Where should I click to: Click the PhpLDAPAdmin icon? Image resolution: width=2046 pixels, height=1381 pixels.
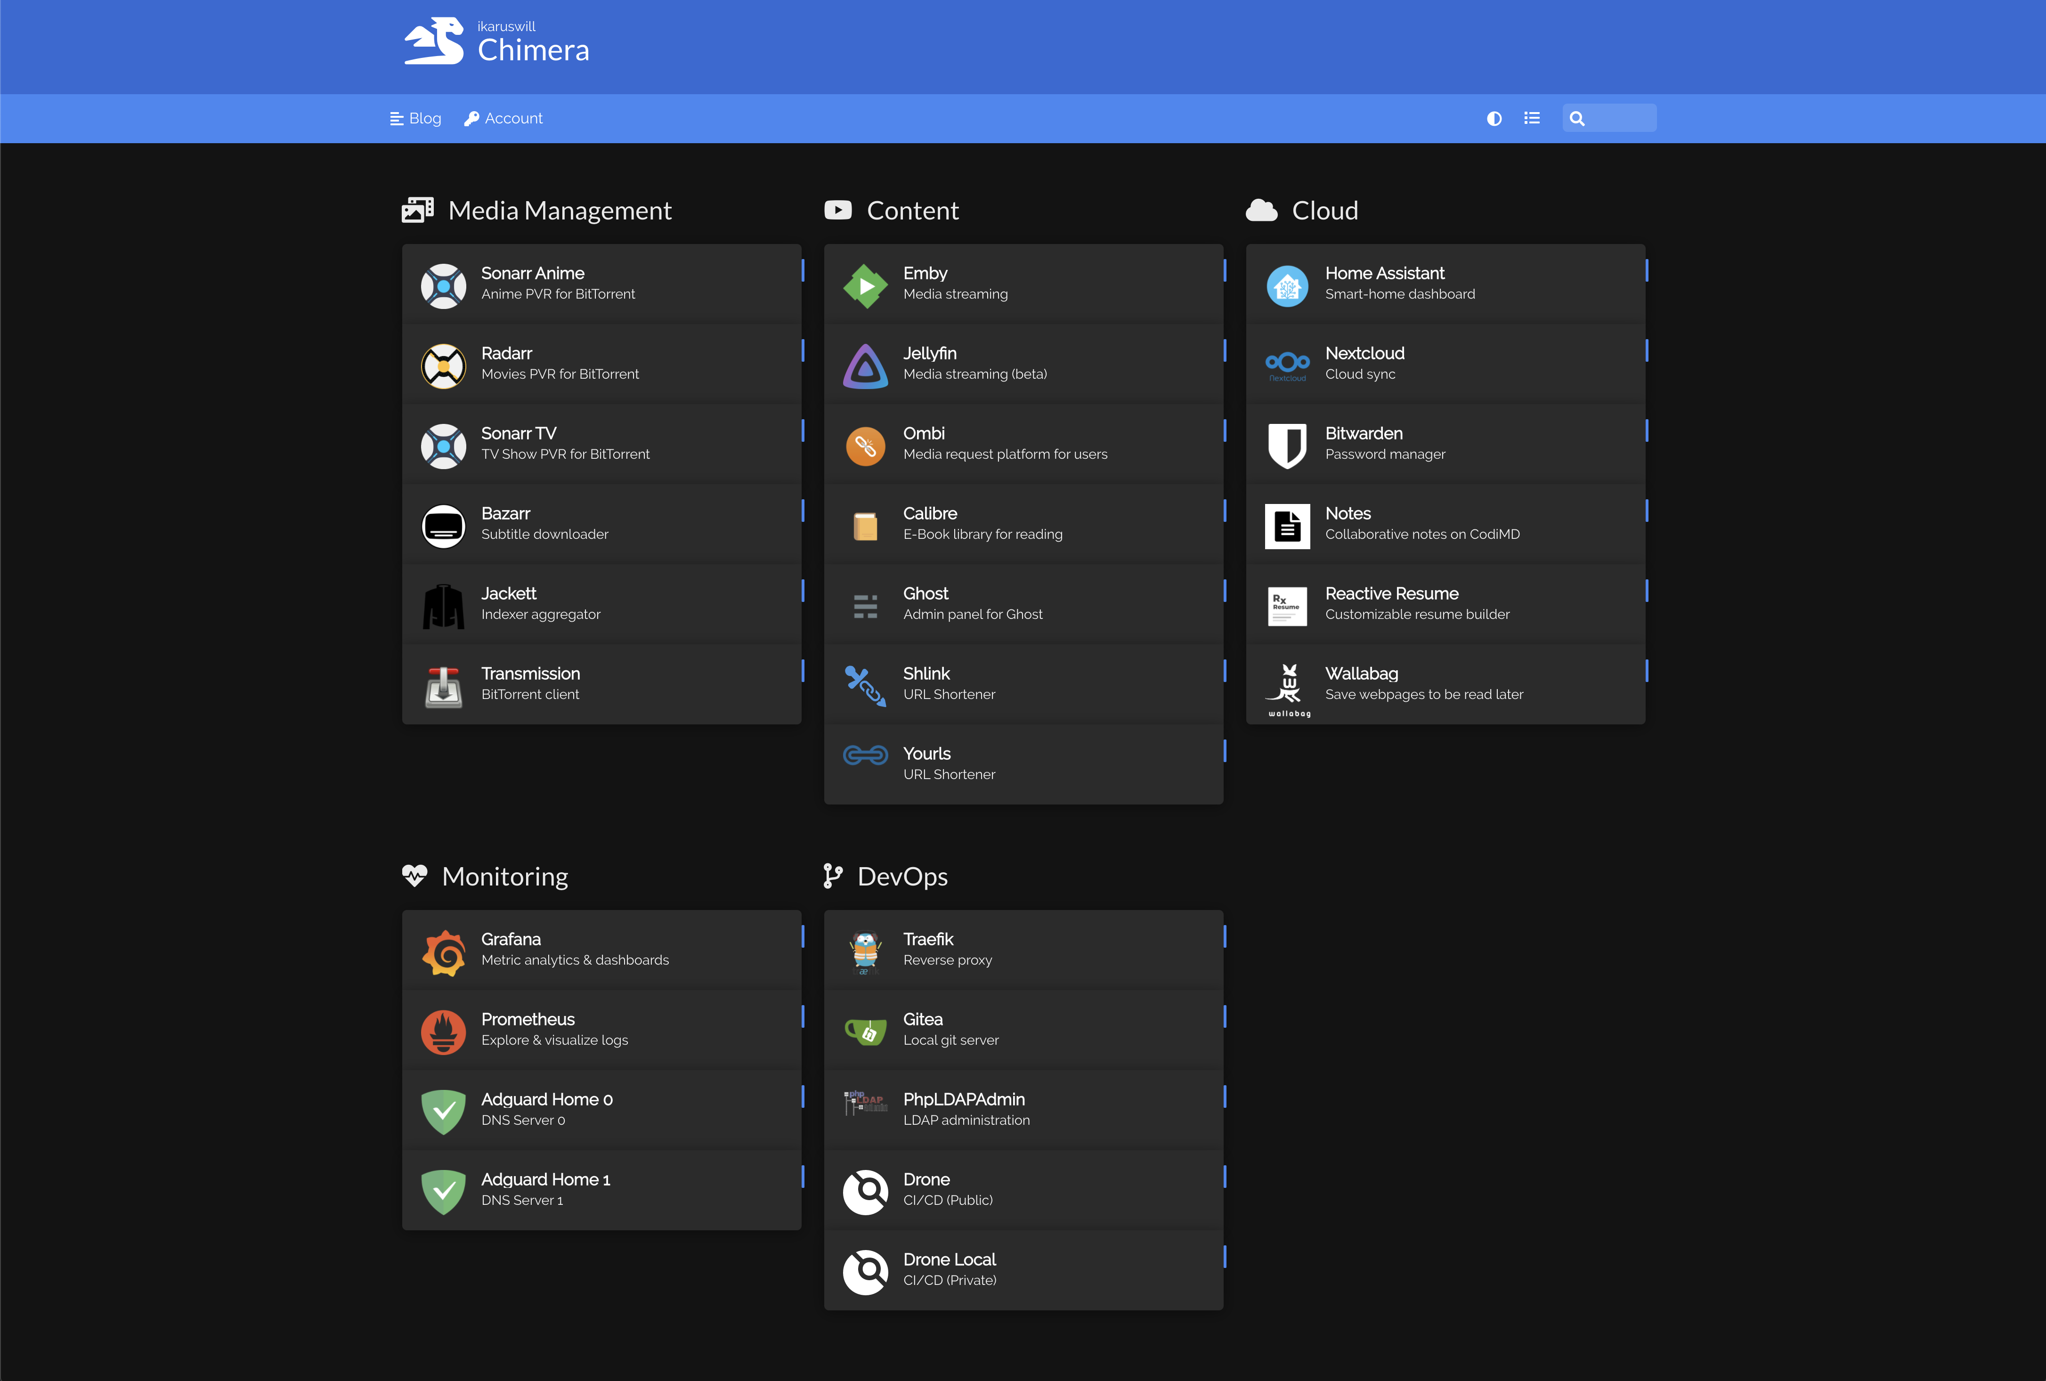[865, 1103]
